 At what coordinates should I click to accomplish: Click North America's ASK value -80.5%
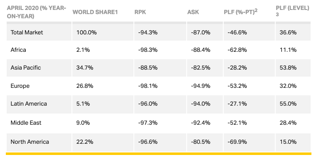pyautogui.click(x=200, y=142)
